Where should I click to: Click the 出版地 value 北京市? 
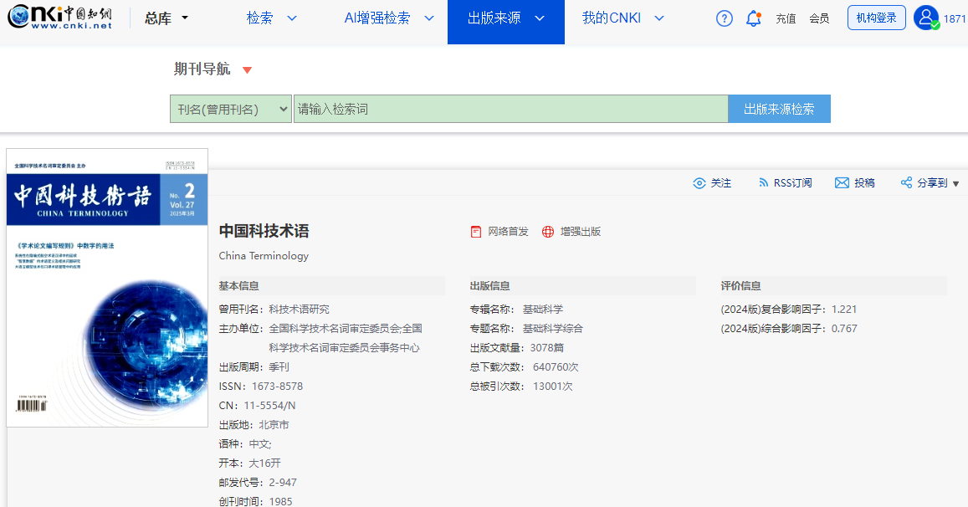(274, 425)
